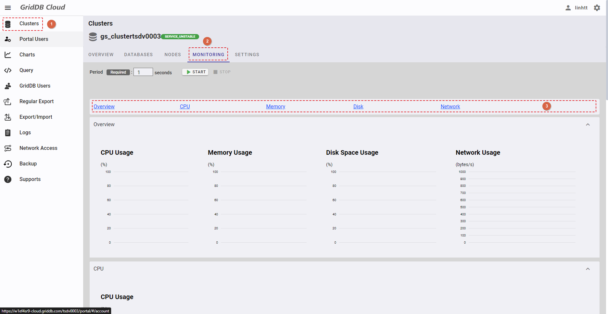The height and width of the screenshot is (314, 608).
Task: Click the Period seconds input field
Action: (143, 72)
